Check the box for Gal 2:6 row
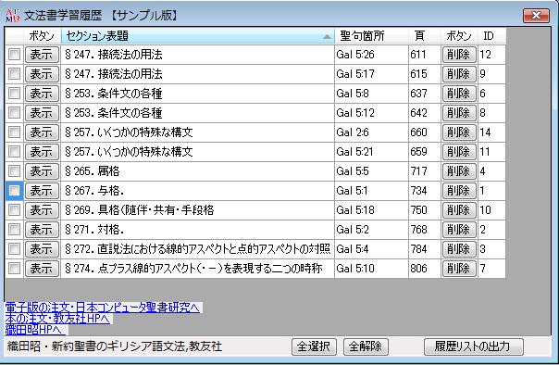The height and width of the screenshot is (365, 559). [x=14, y=132]
